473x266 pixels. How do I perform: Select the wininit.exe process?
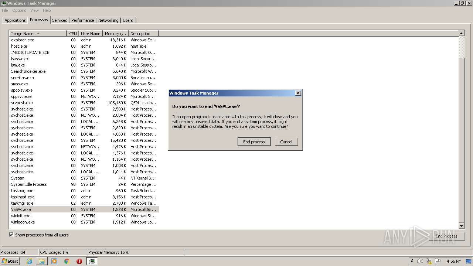pos(84,216)
